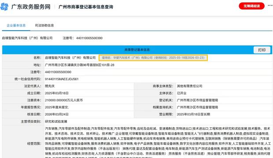Click the 曾用名 former name note

(x=153, y=58)
